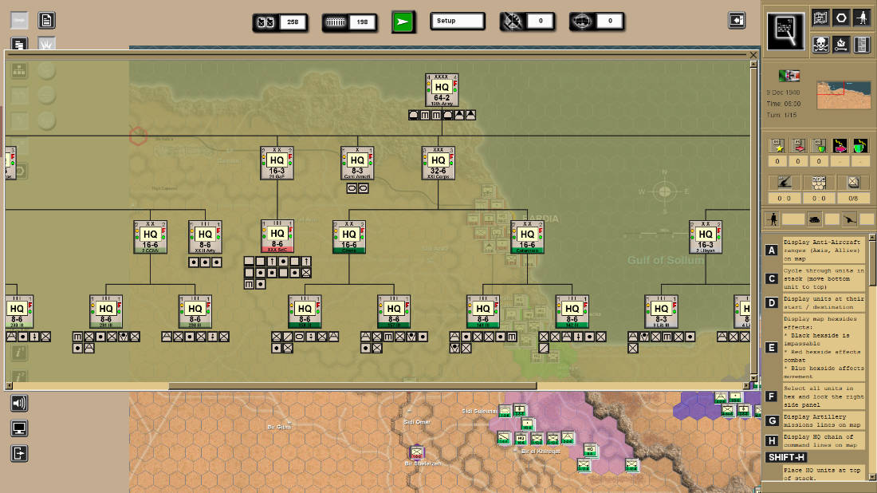
Task: Click the monitor display icon
Action: [x=19, y=428]
